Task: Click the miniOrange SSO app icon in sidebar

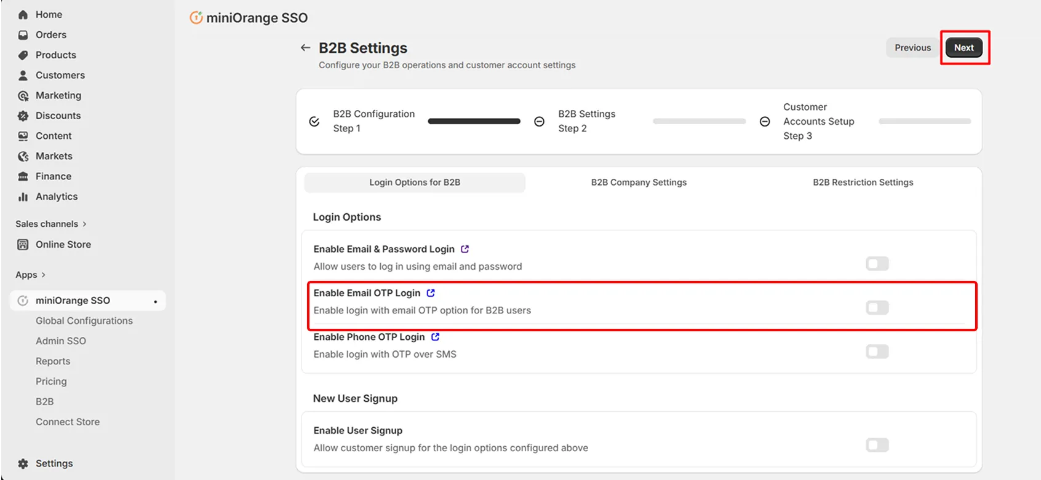Action: pos(23,301)
